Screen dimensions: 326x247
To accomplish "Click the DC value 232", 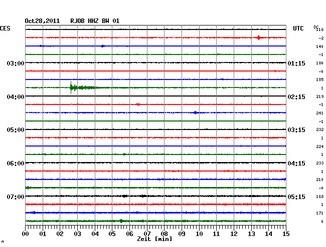I will click(x=319, y=129).
